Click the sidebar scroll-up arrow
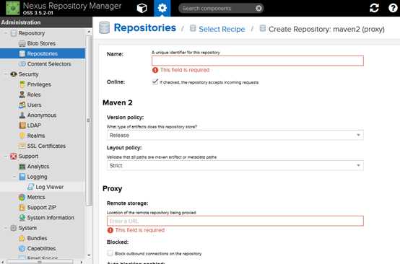This screenshot has height=264, width=400. tap(89, 32)
